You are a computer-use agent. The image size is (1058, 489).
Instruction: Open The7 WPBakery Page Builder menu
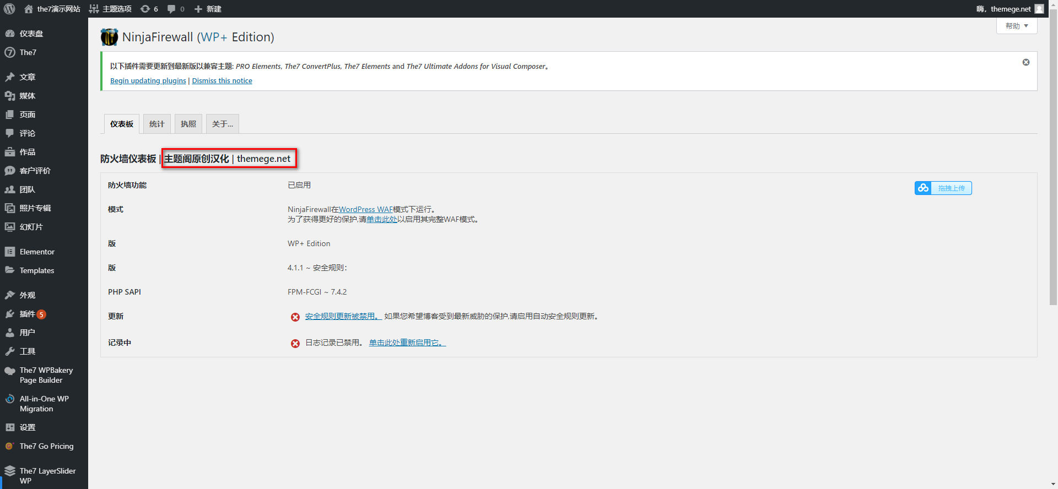click(44, 375)
